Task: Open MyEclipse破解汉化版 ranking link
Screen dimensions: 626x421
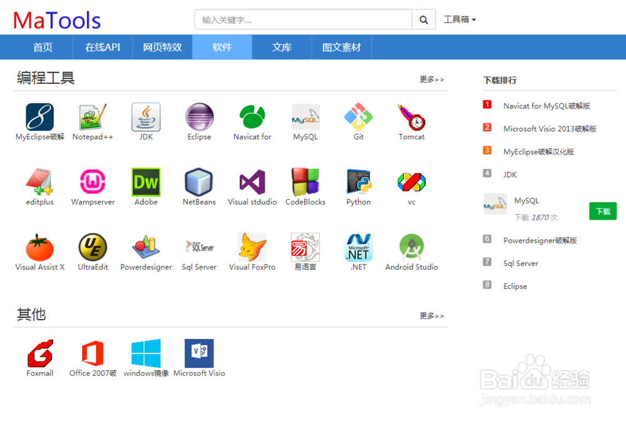Action: pyautogui.click(x=538, y=151)
